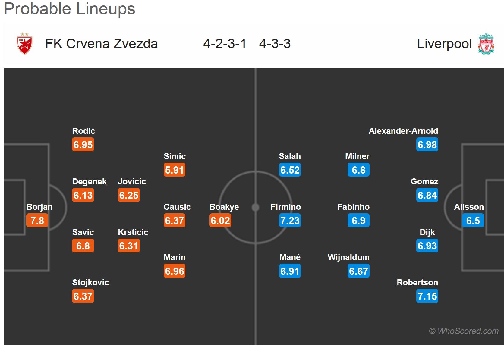Click the Alexander-Arnold player name
Screen dimensions: 504x345
coord(403,131)
